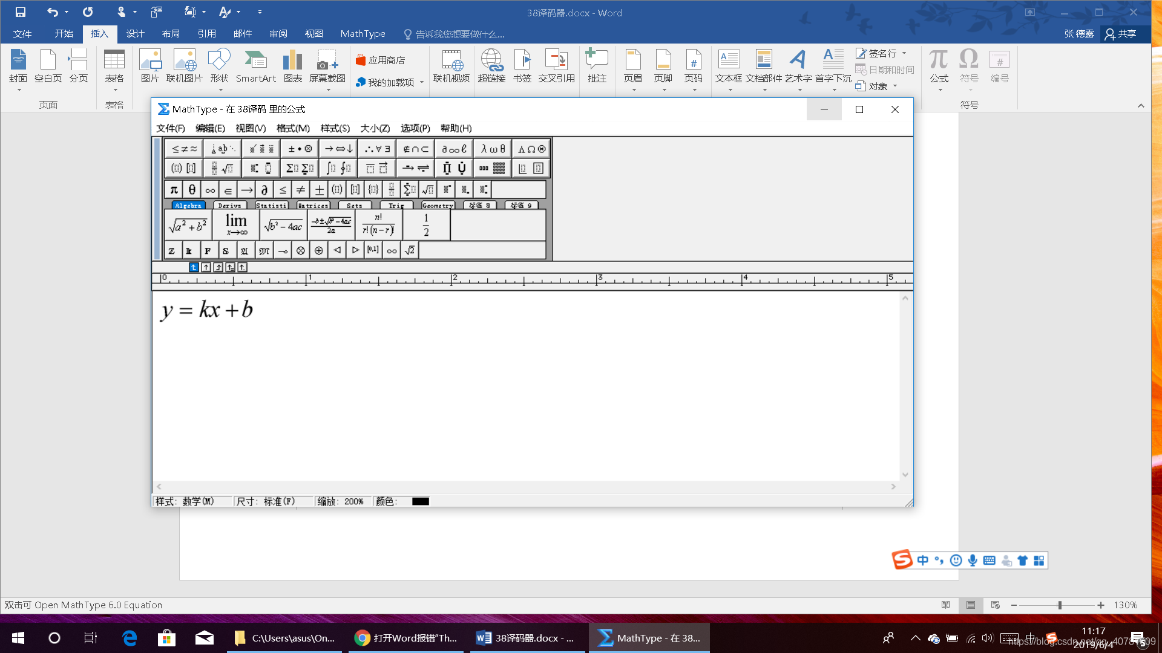The height and width of the screenshot is (653, 1162).
Task: Open the Word document taskbar button
Action: pos(525,638)
